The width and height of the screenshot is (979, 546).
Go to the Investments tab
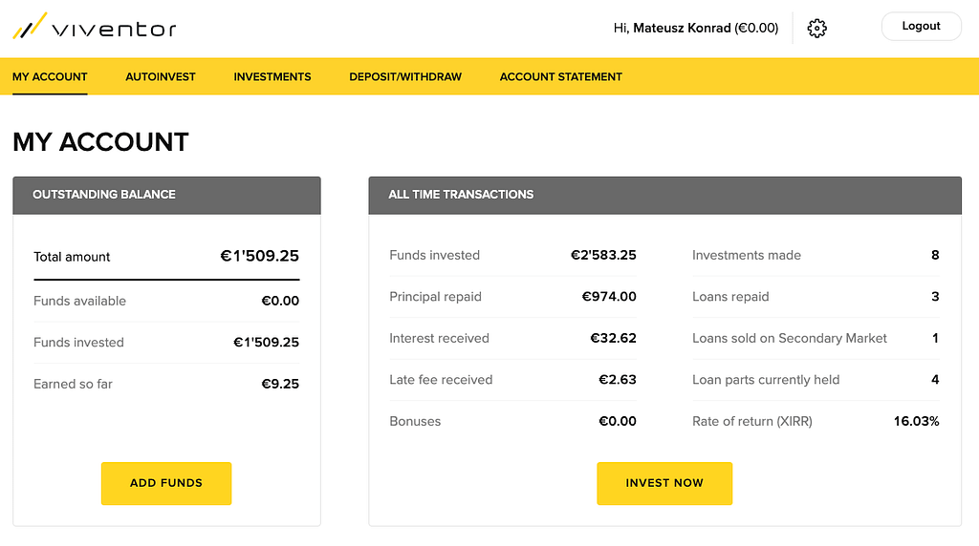[x=272, y=76]
